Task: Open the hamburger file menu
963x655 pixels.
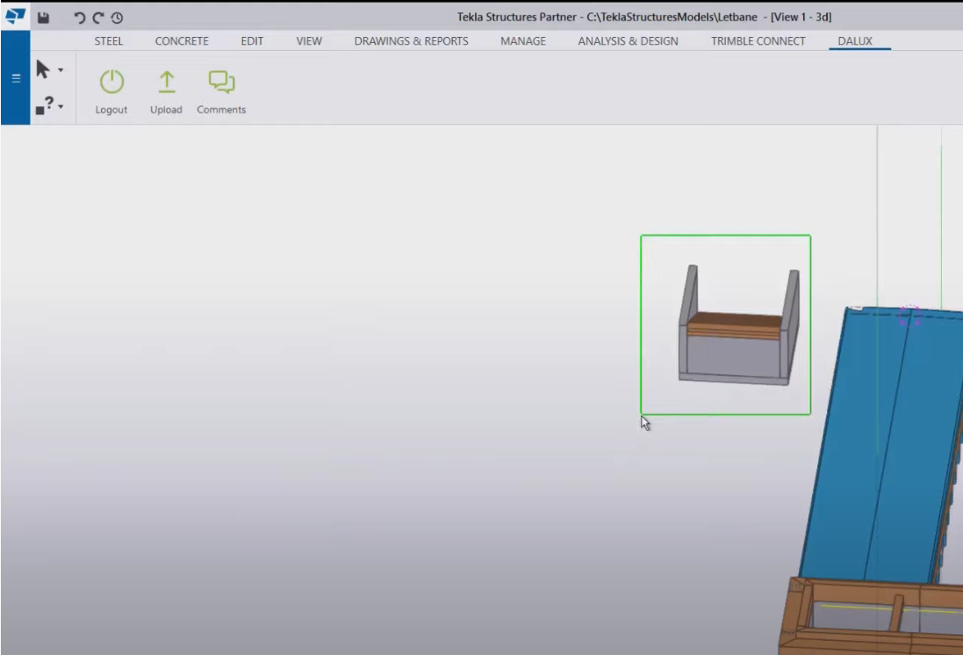Action: tap(15, 78)
